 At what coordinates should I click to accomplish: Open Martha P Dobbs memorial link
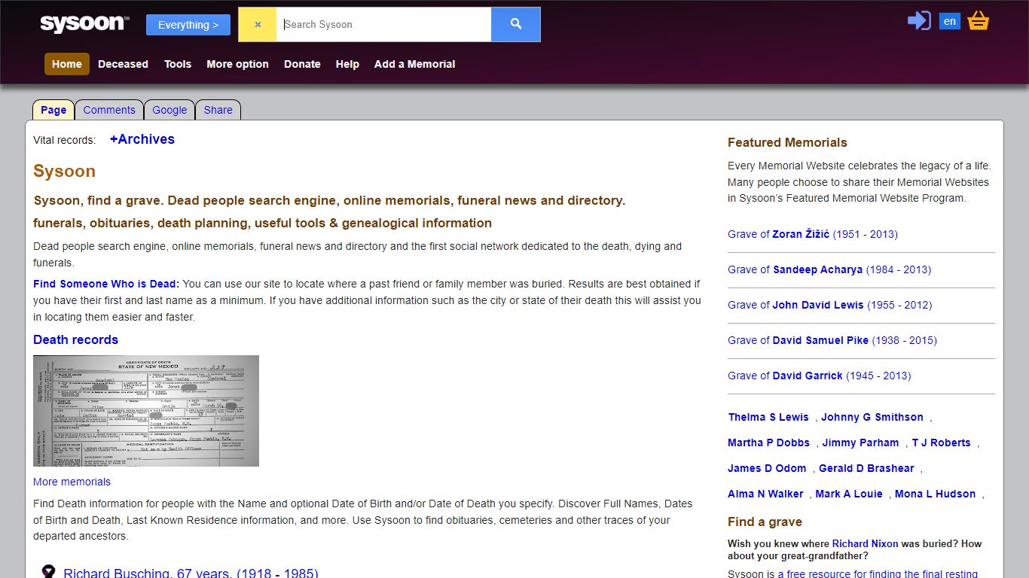pyautogui.click(x=768, y=443)
